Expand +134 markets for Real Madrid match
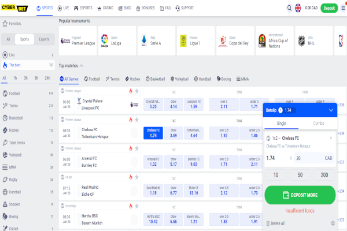The height and width of the screenshot is (231, 347). (341, 191)
